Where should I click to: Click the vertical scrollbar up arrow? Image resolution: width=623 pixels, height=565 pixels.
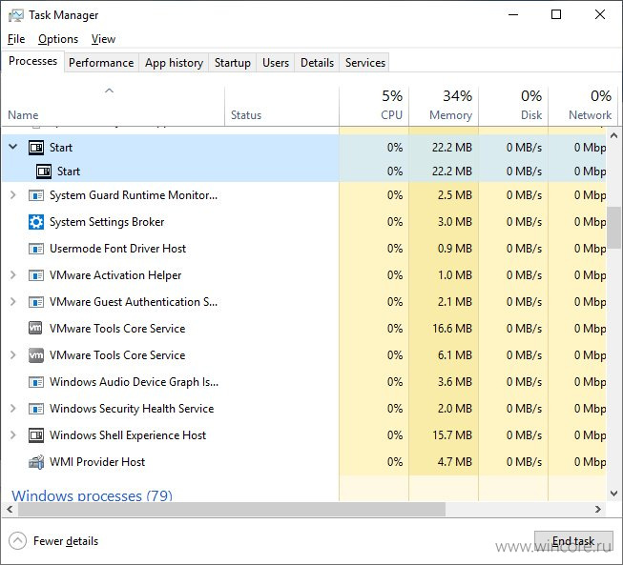[613, 135]
